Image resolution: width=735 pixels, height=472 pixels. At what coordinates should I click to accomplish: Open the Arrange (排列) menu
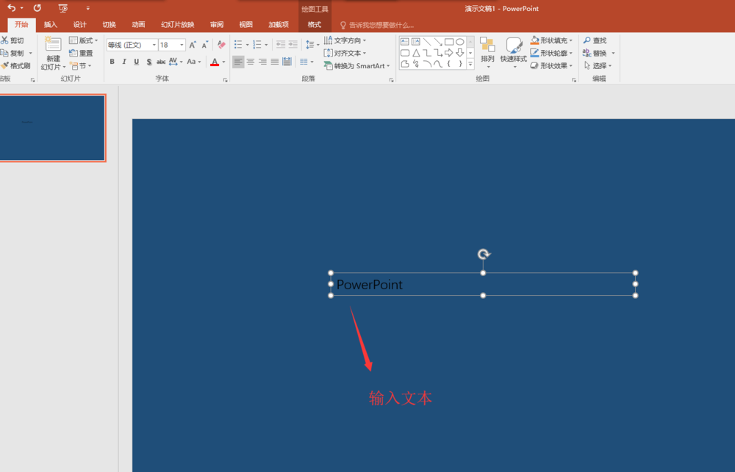point(487,53)
